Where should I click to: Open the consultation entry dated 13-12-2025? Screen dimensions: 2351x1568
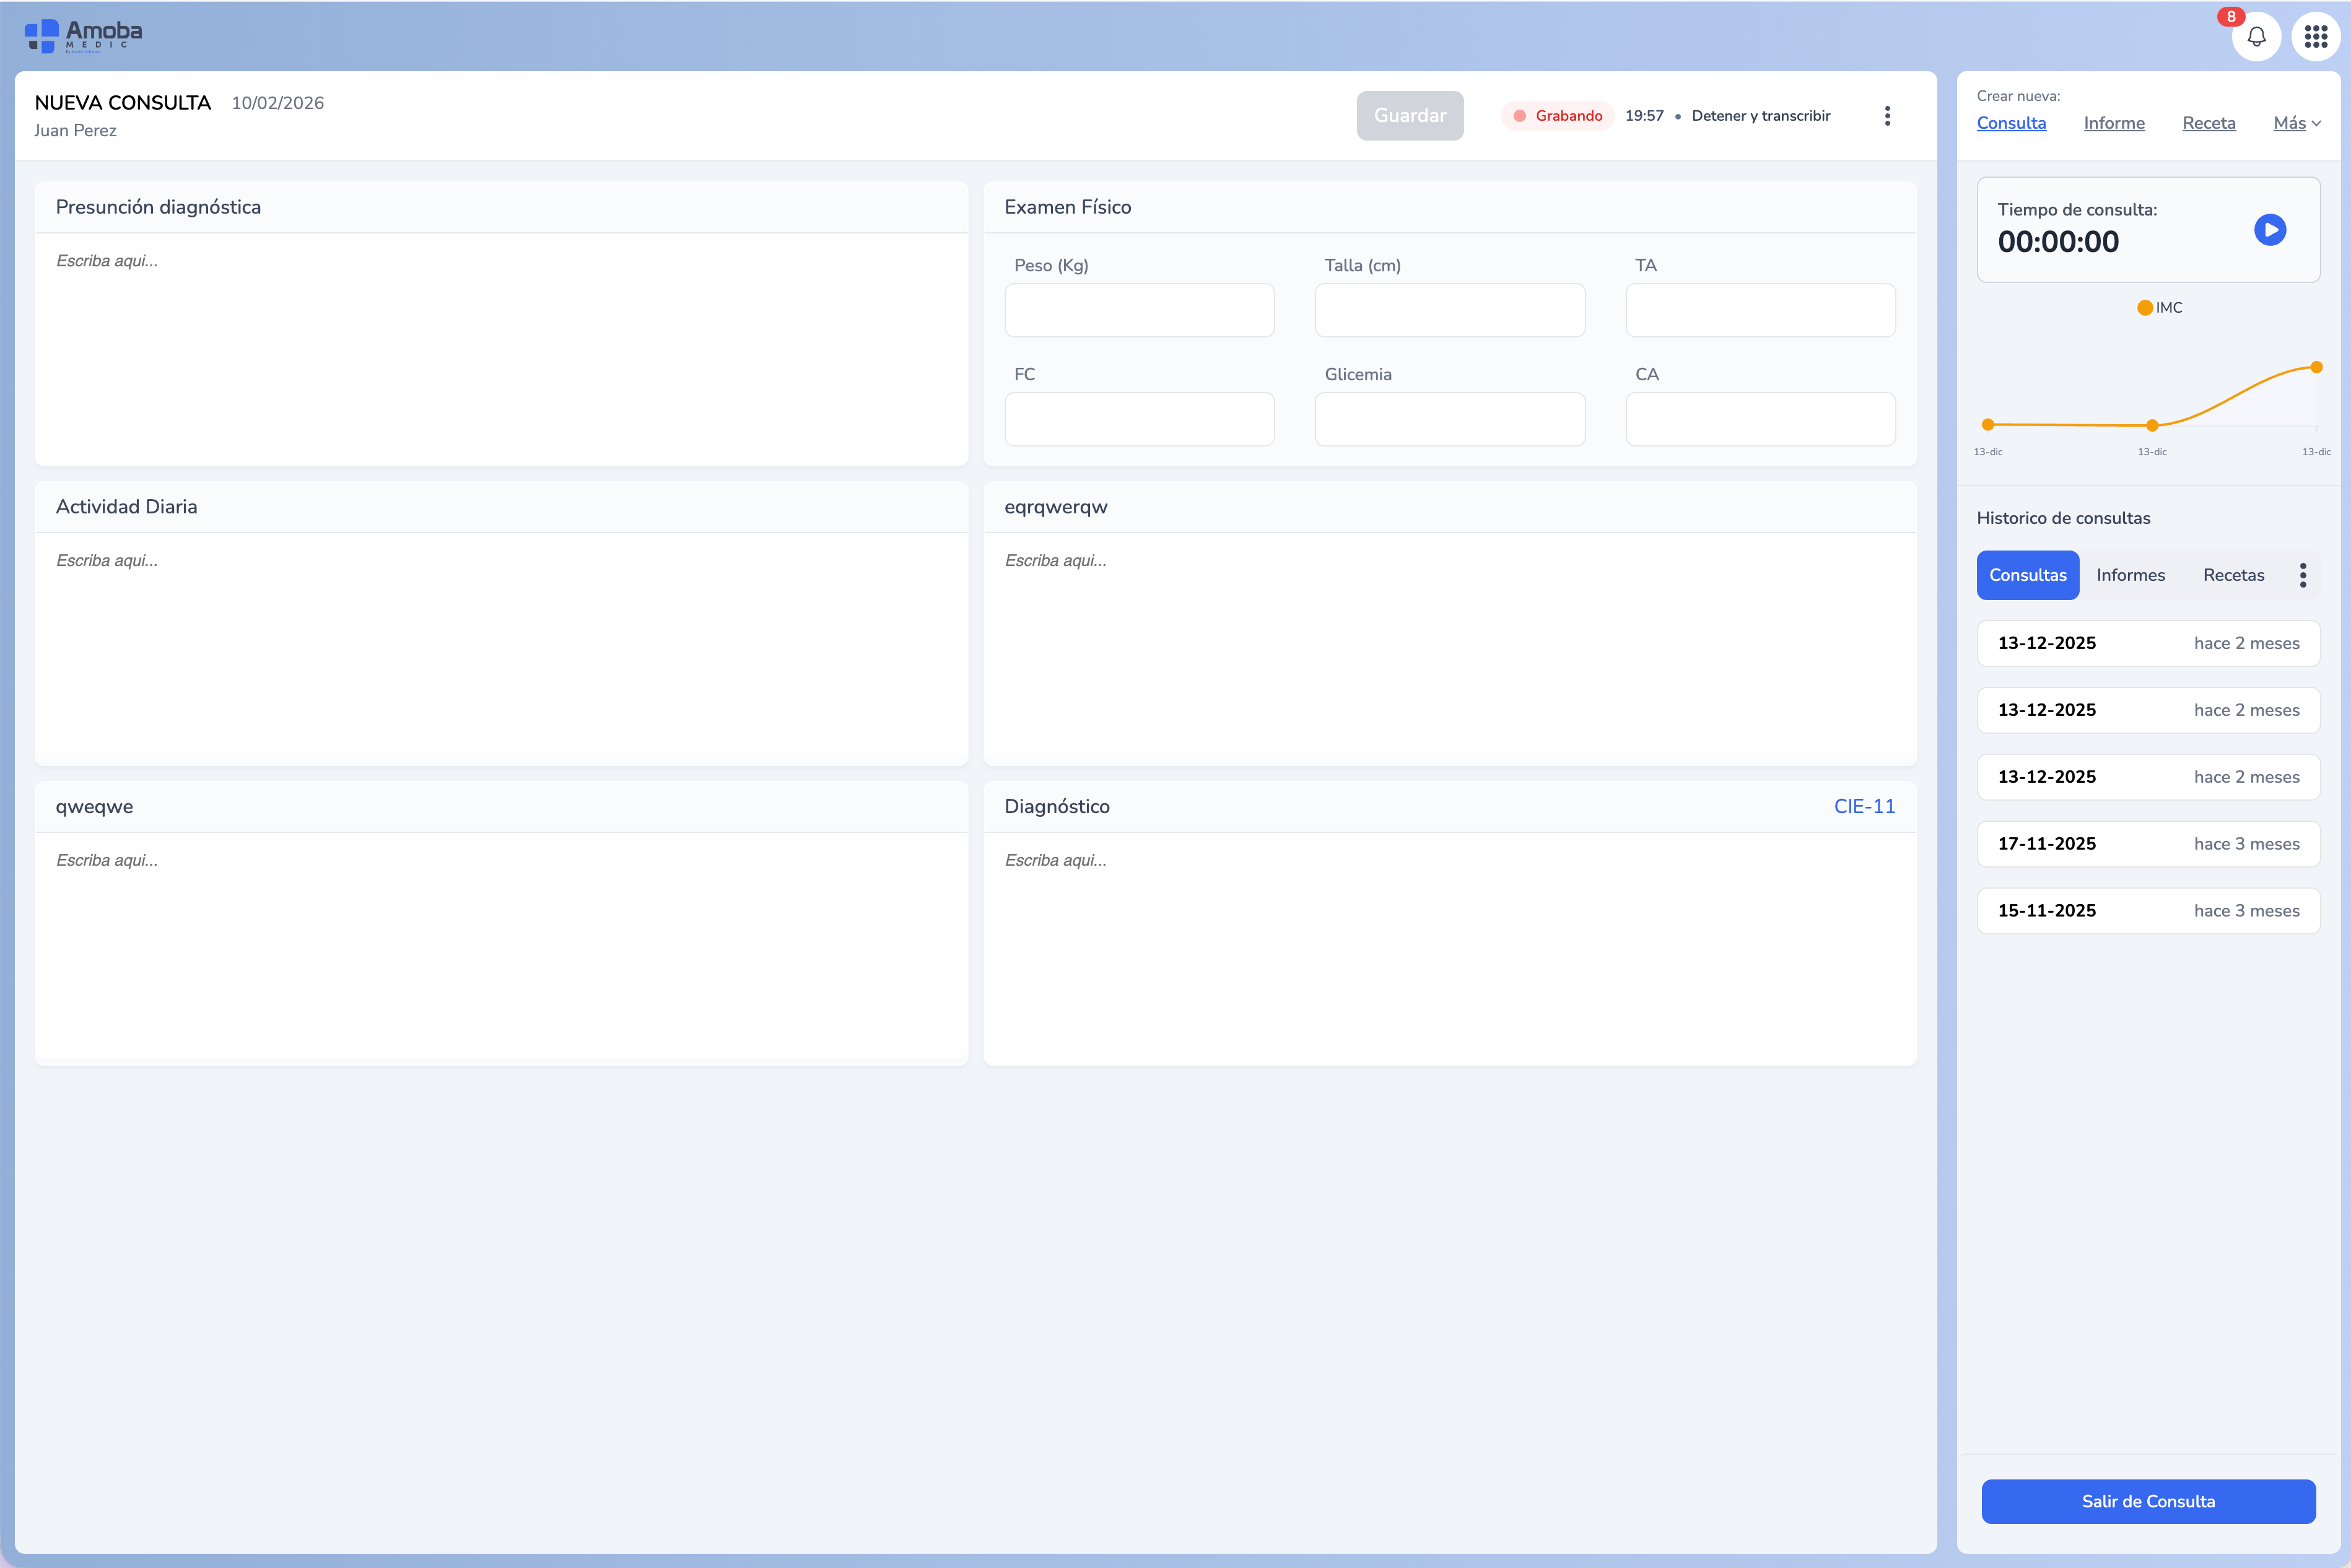(2148, 643)
